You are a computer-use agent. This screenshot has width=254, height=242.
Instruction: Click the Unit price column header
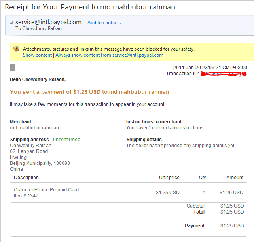click(x=169, y=178)
